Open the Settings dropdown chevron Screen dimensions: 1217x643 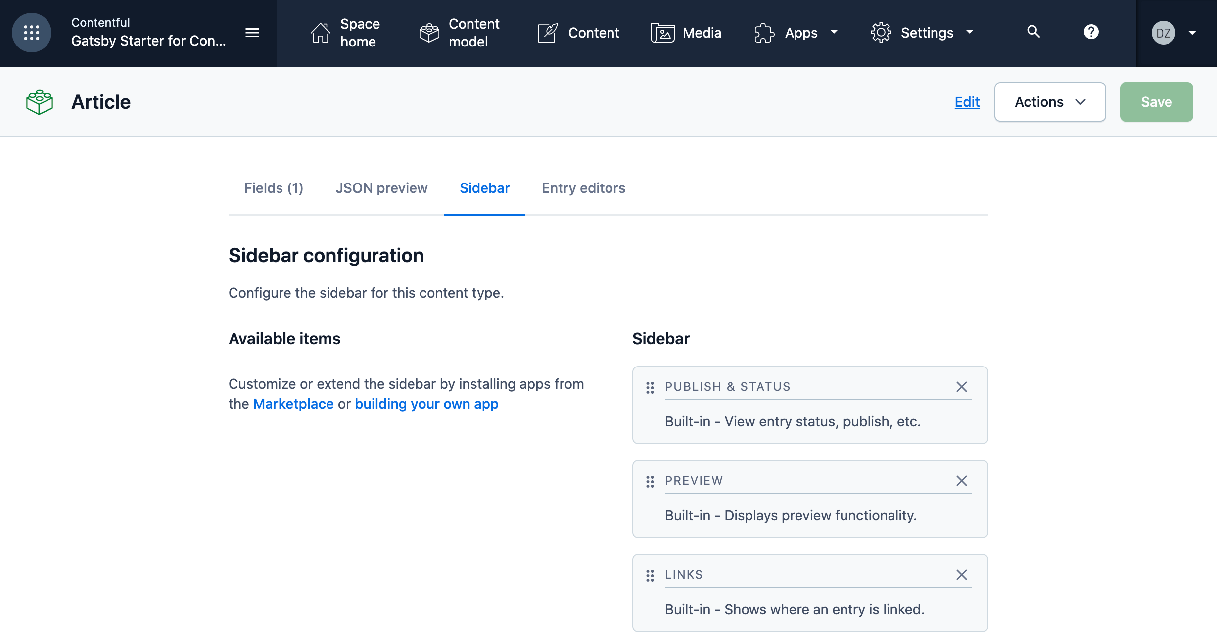tap(970, 32)
